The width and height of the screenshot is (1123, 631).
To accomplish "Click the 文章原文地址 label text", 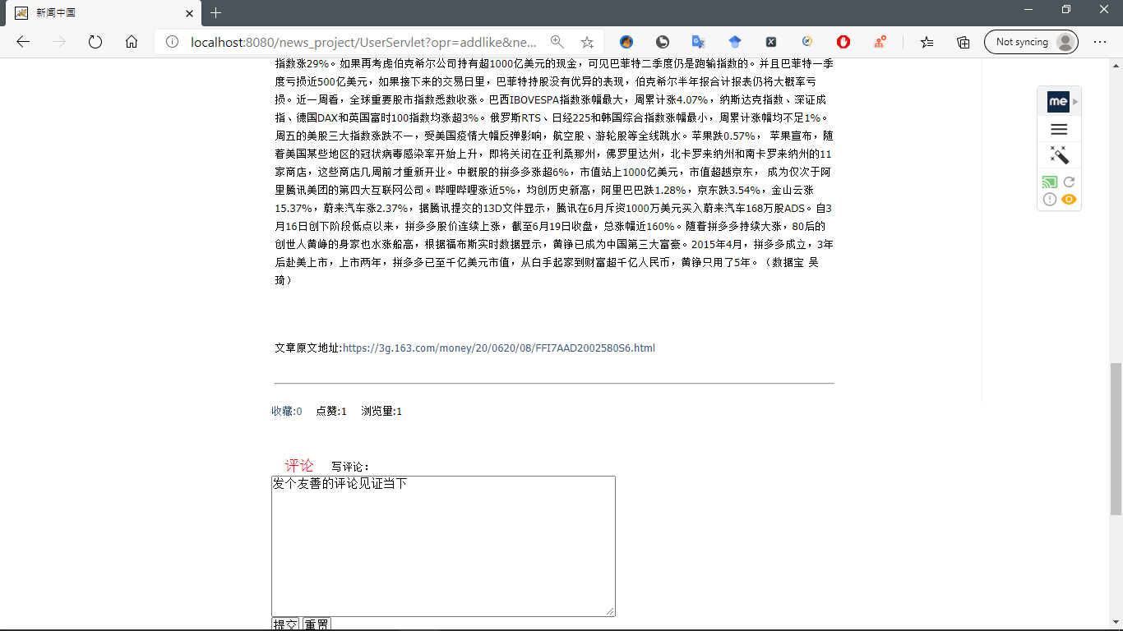I will pos(308,348).
